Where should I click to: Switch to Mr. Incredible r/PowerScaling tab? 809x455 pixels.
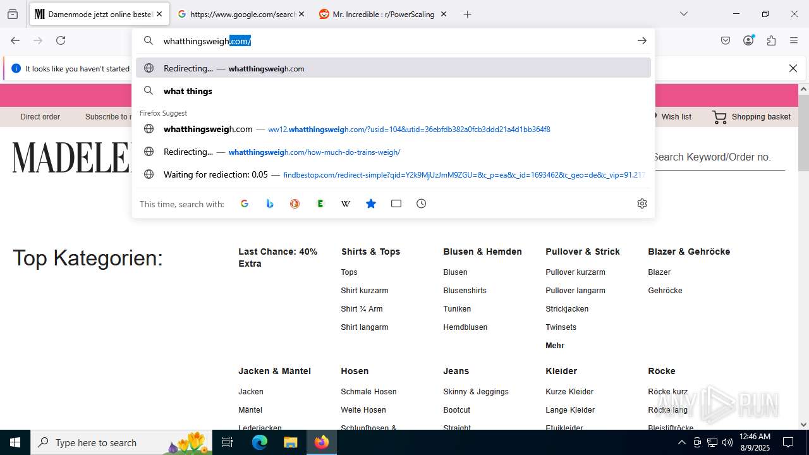click(x=383, y=14)
